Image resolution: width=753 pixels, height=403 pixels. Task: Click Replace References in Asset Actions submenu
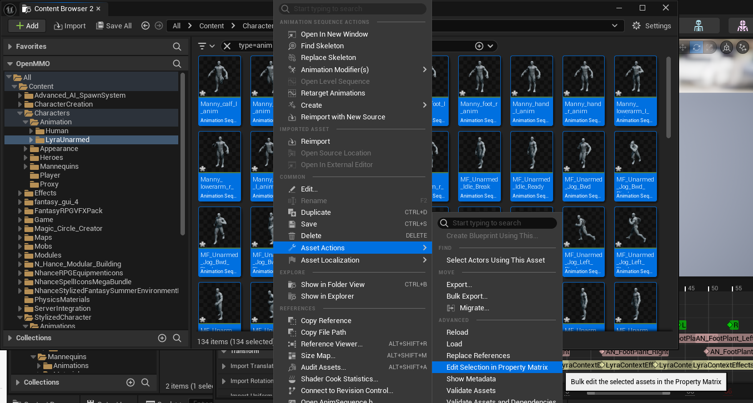pos(478,356)
